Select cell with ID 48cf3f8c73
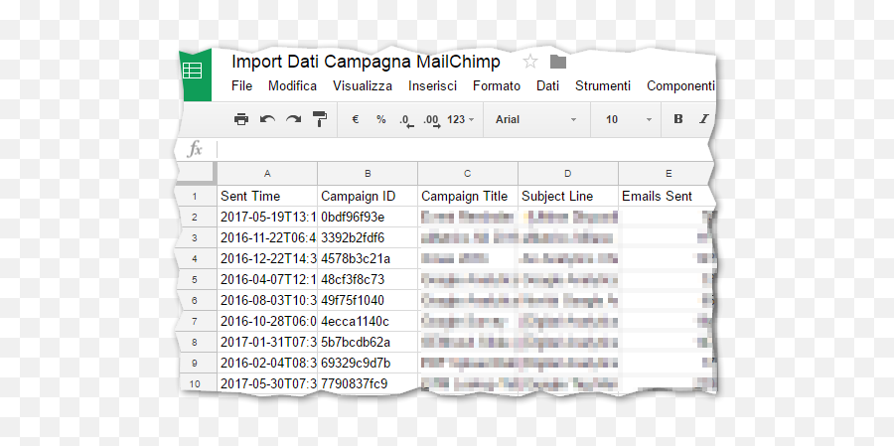The image size is (894, 446). [368, 279]
